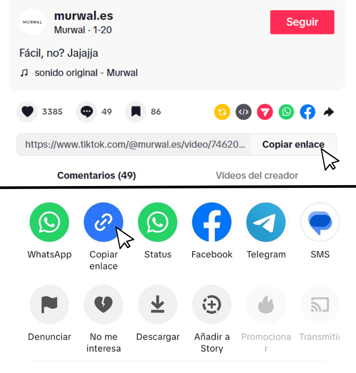This screenshot has height=373, width=356.
Task: Share via red paper plane icon
Action: [x=265, y=112]
